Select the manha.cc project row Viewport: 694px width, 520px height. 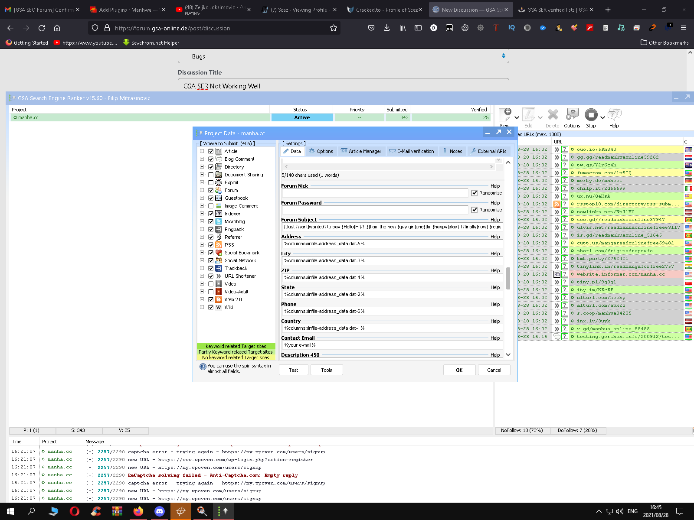(x=251, y=117)
